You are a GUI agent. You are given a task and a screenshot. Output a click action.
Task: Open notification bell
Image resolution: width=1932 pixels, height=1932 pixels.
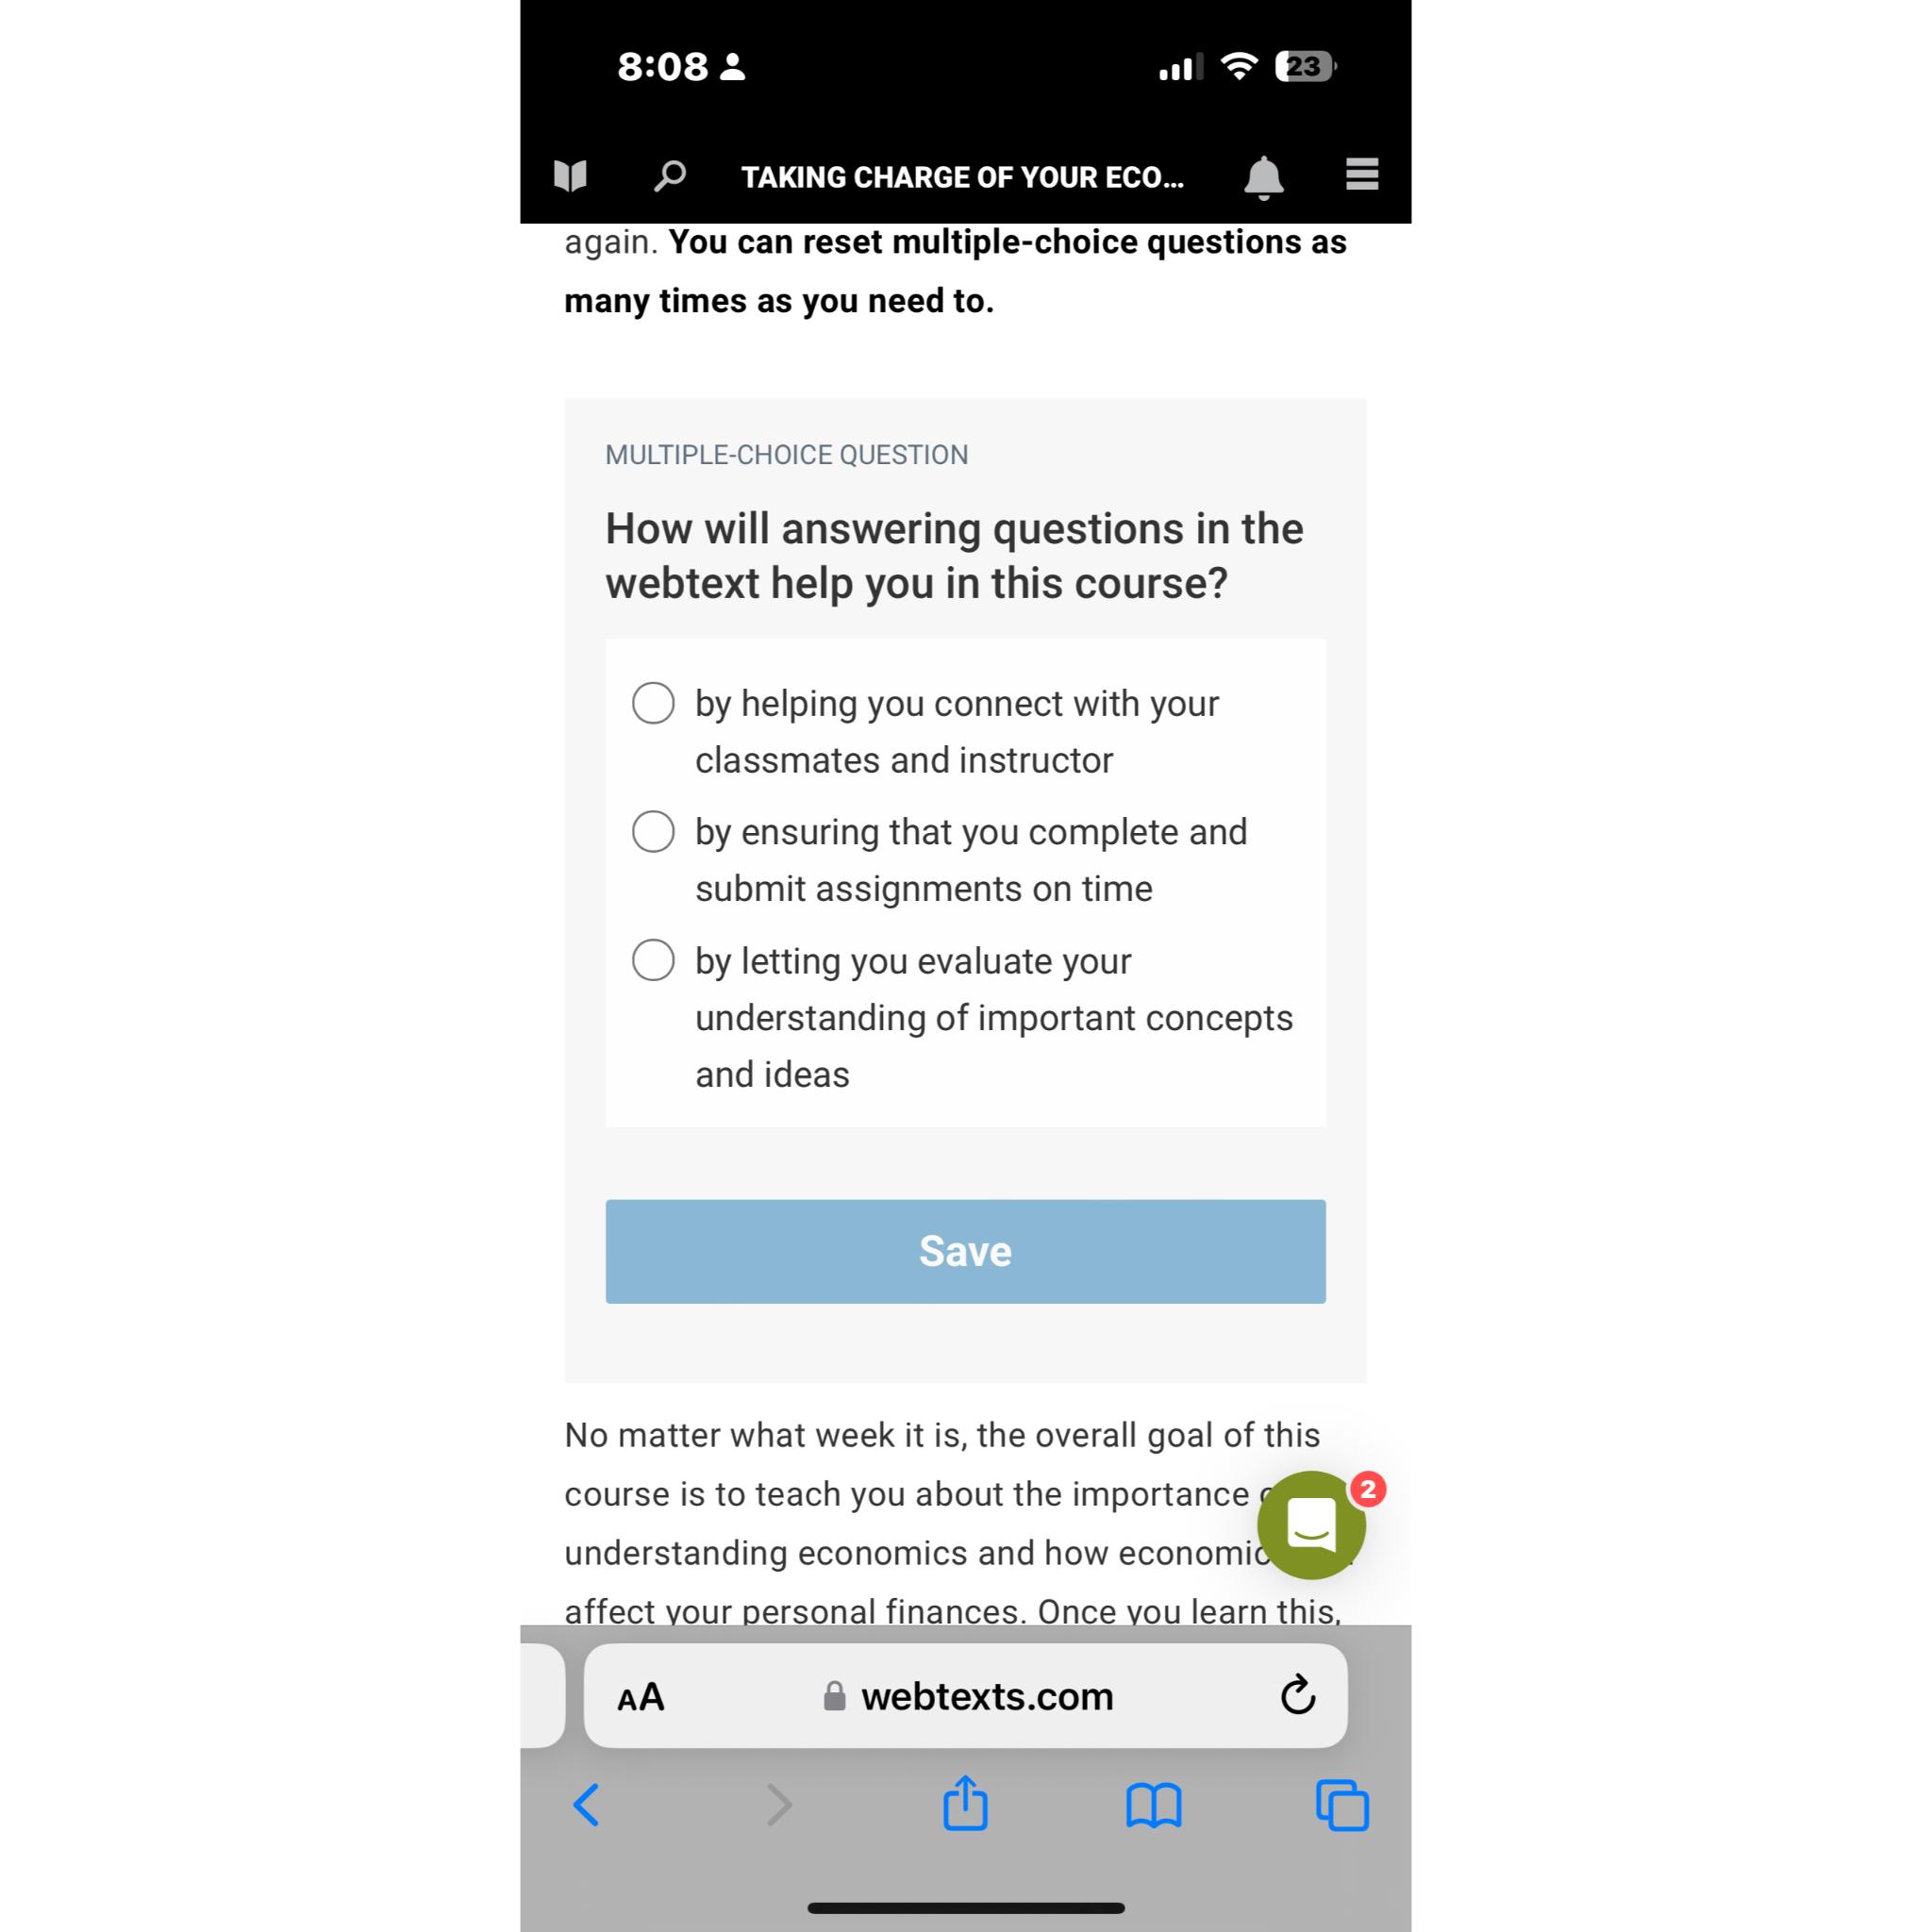coord(1265,177)
